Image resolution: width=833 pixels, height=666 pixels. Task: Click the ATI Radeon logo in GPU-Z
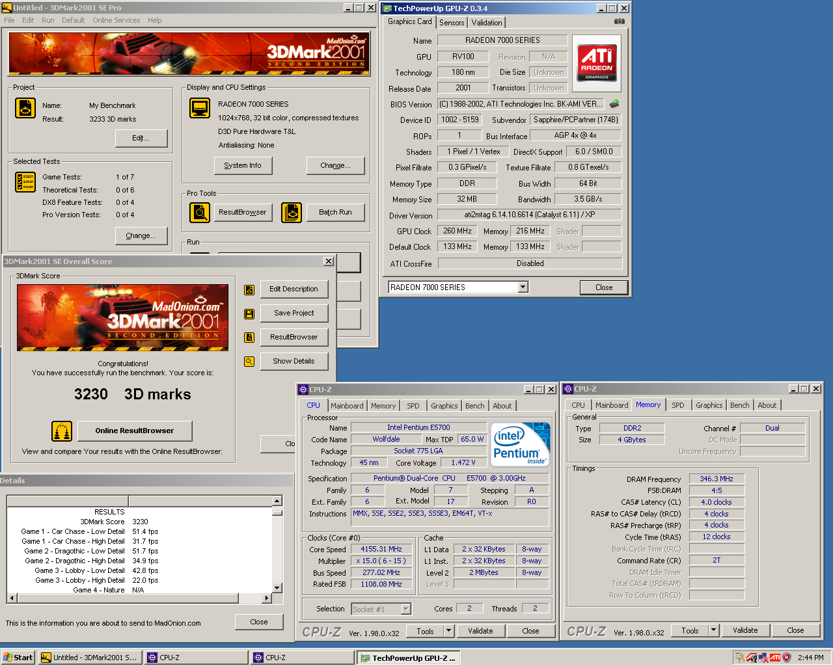click(x=597, y=63)
